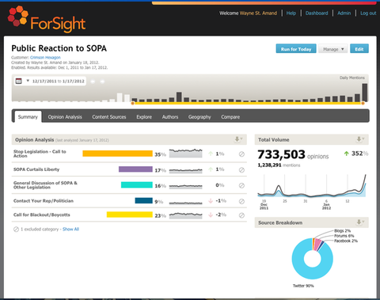
Task: Click the next date range arrow
Action: [102, 82]
